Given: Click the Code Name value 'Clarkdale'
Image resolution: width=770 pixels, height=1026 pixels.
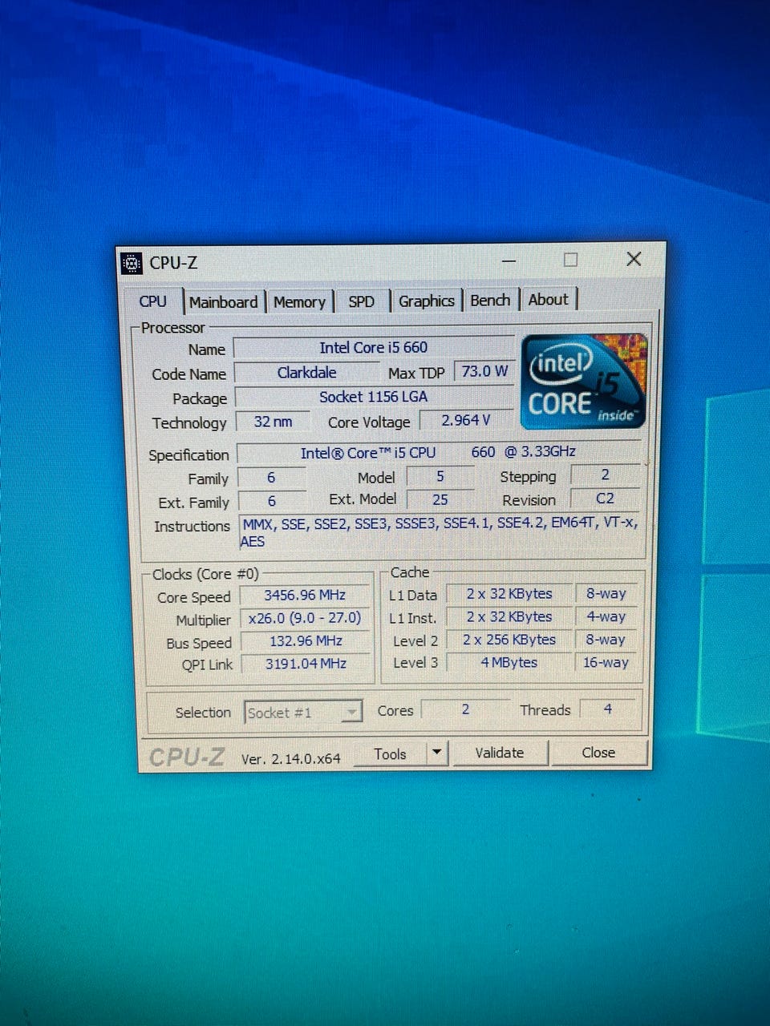Looking at the screenshot, I should tap(306, 373).
